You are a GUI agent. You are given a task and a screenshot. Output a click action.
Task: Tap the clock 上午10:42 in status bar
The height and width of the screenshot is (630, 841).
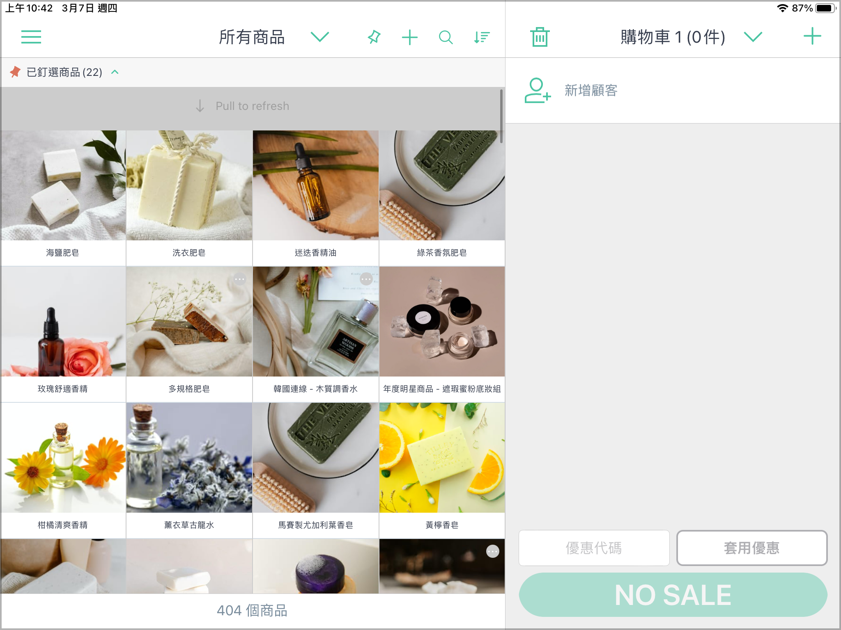(x=29, y=8)
